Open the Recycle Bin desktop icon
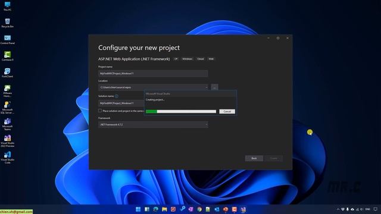This screenshot has height=214, width=381. [x=7, y=23]
